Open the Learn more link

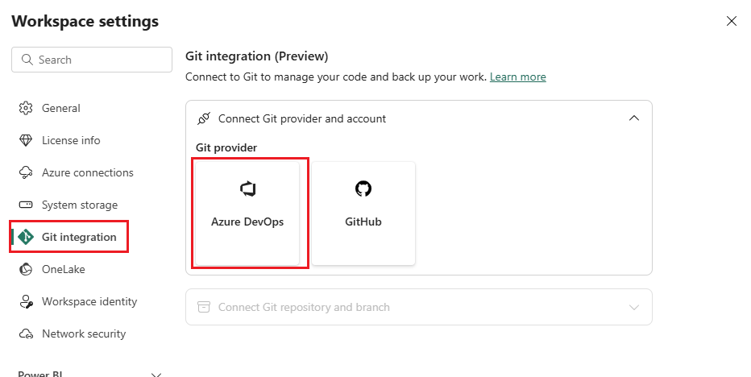point(517,77)
